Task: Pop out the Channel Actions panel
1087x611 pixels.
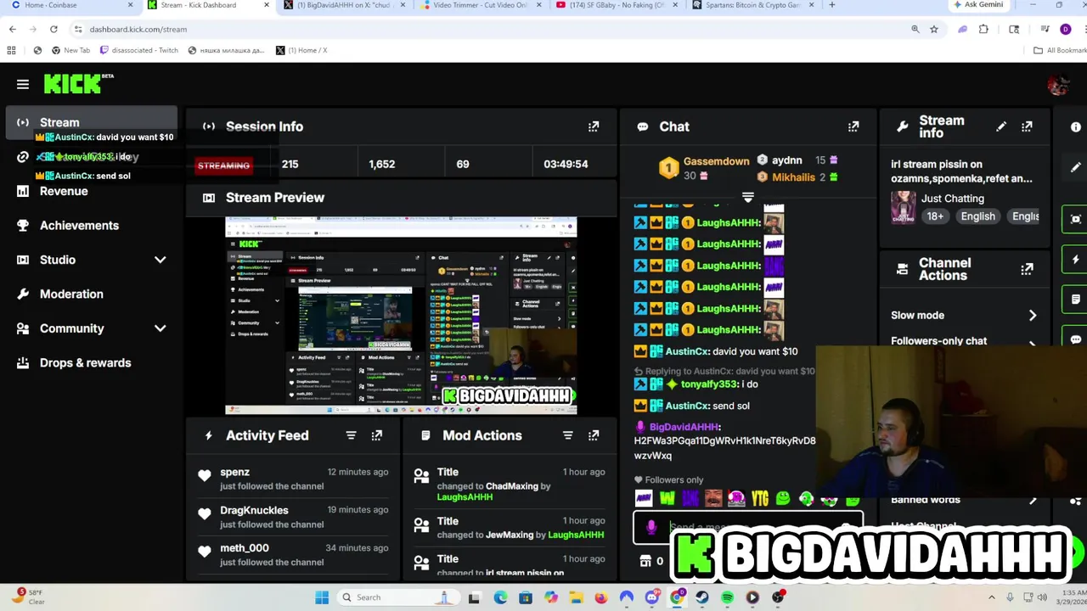Action: click(x=1027, y=269)
